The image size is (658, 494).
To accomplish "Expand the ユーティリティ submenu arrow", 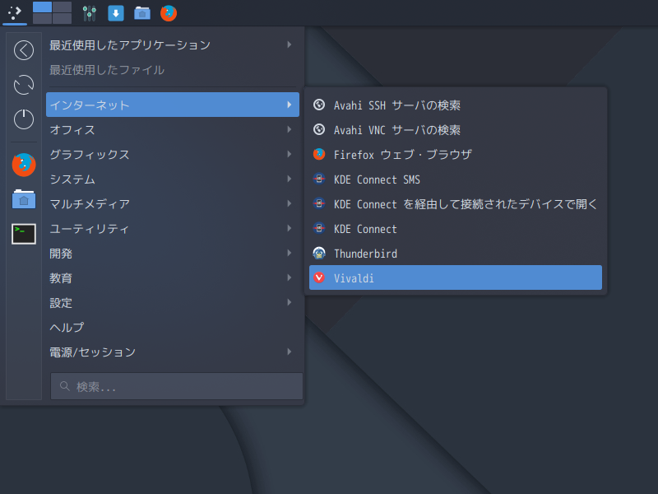I will point(290,228).
